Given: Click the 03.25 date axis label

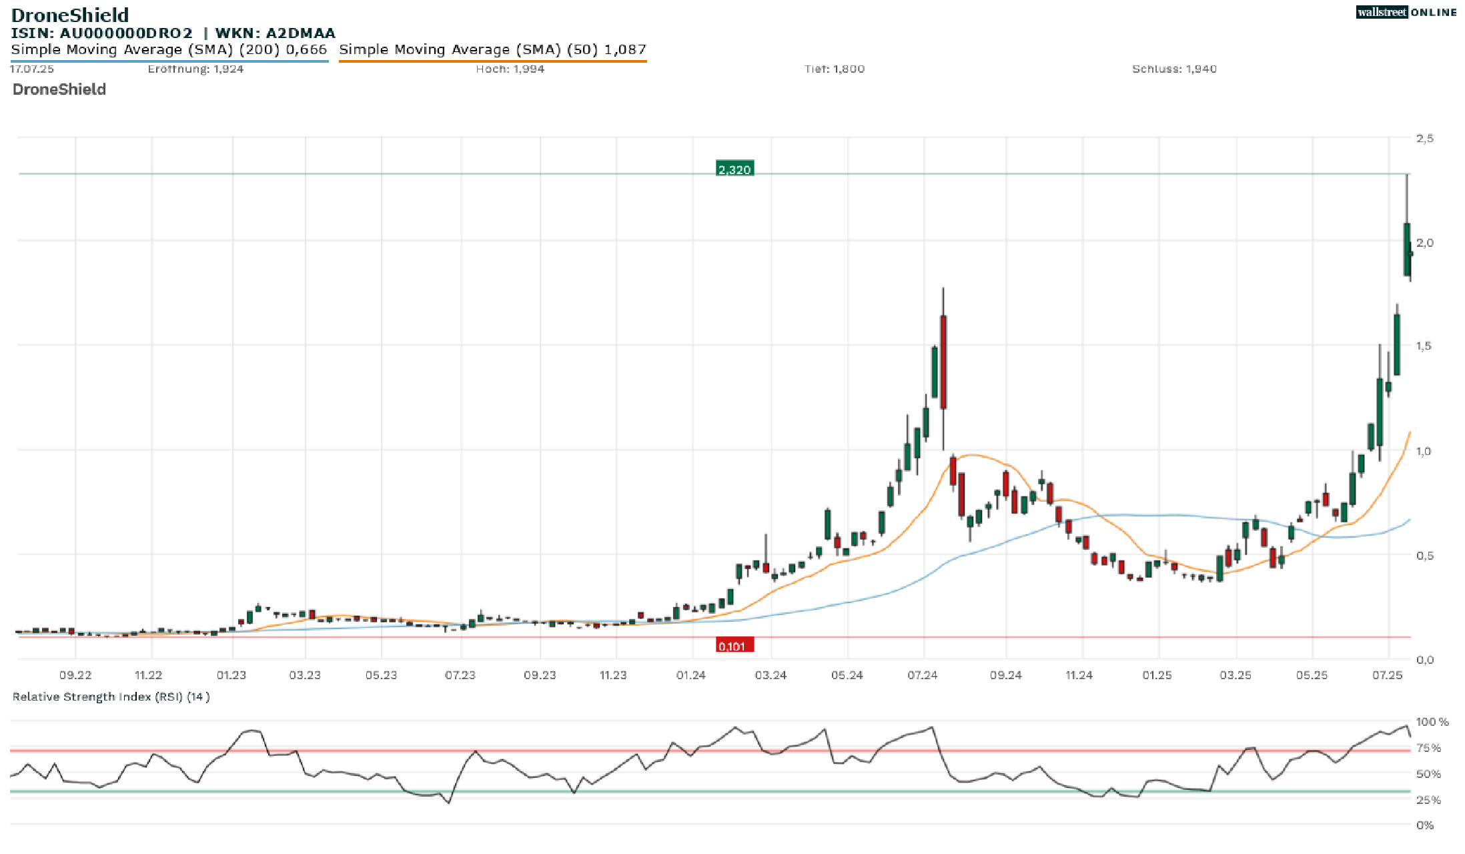Looking at the screenshot, I should point(1236,675).
